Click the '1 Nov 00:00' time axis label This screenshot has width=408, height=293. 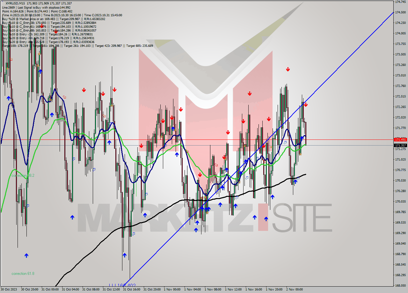pos(172,290)
